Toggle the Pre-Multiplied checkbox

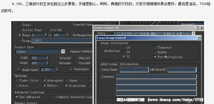click(155, 57)
